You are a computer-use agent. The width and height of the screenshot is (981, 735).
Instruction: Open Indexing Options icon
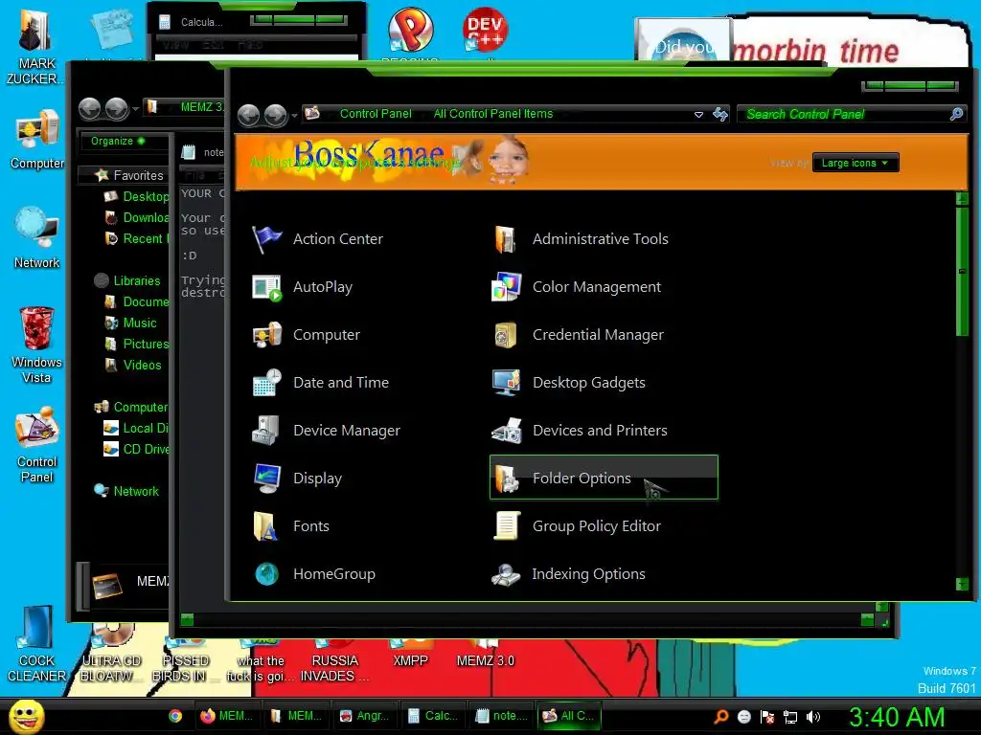pyautogui.click(x=506, y=574)
